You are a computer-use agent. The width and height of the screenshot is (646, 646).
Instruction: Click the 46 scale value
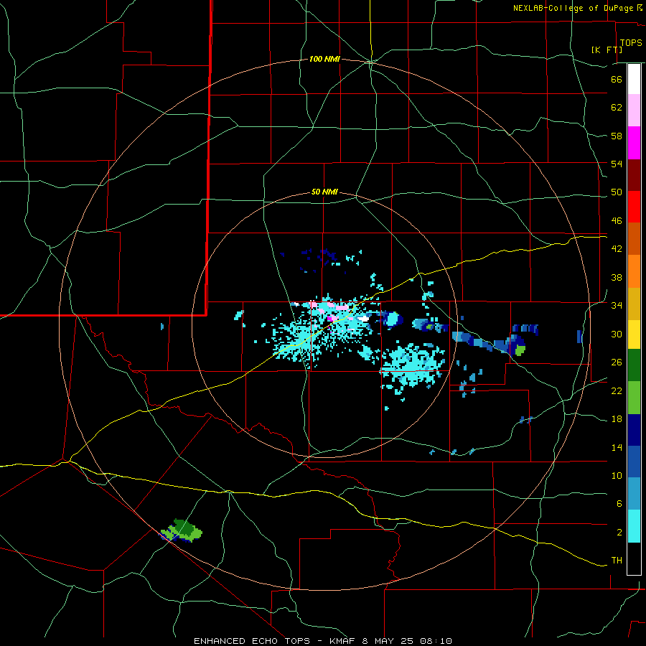point(617,221)
